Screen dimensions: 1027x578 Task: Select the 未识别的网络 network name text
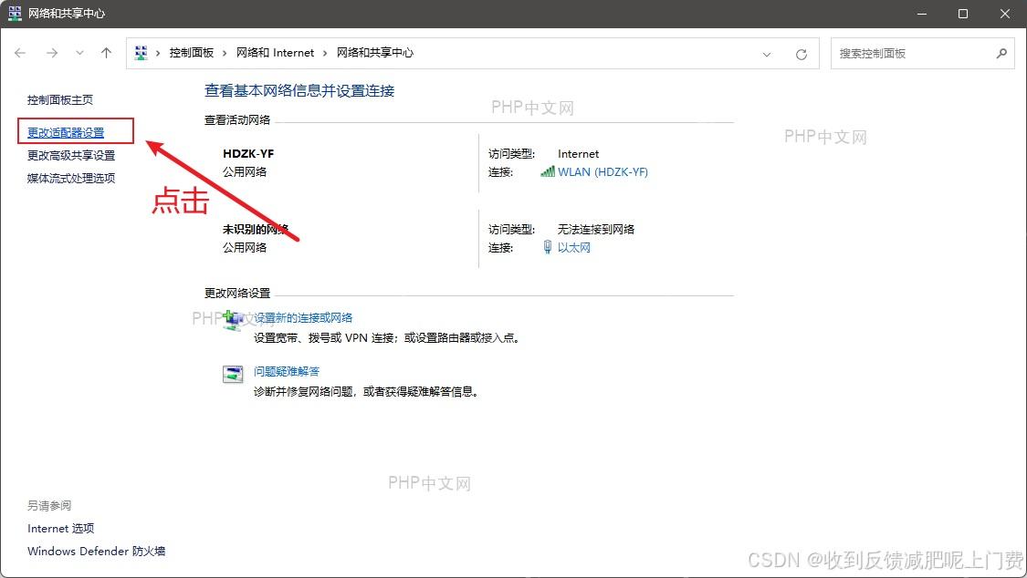pos(256,230)
